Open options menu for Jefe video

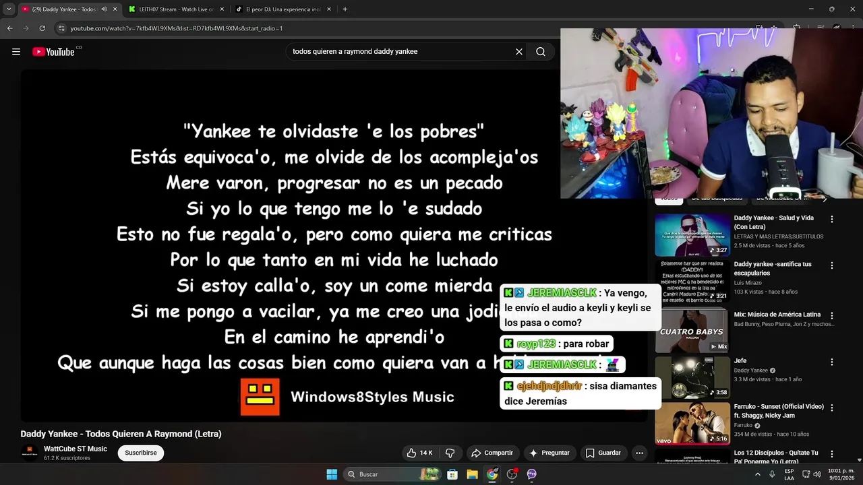pos(832,362)
